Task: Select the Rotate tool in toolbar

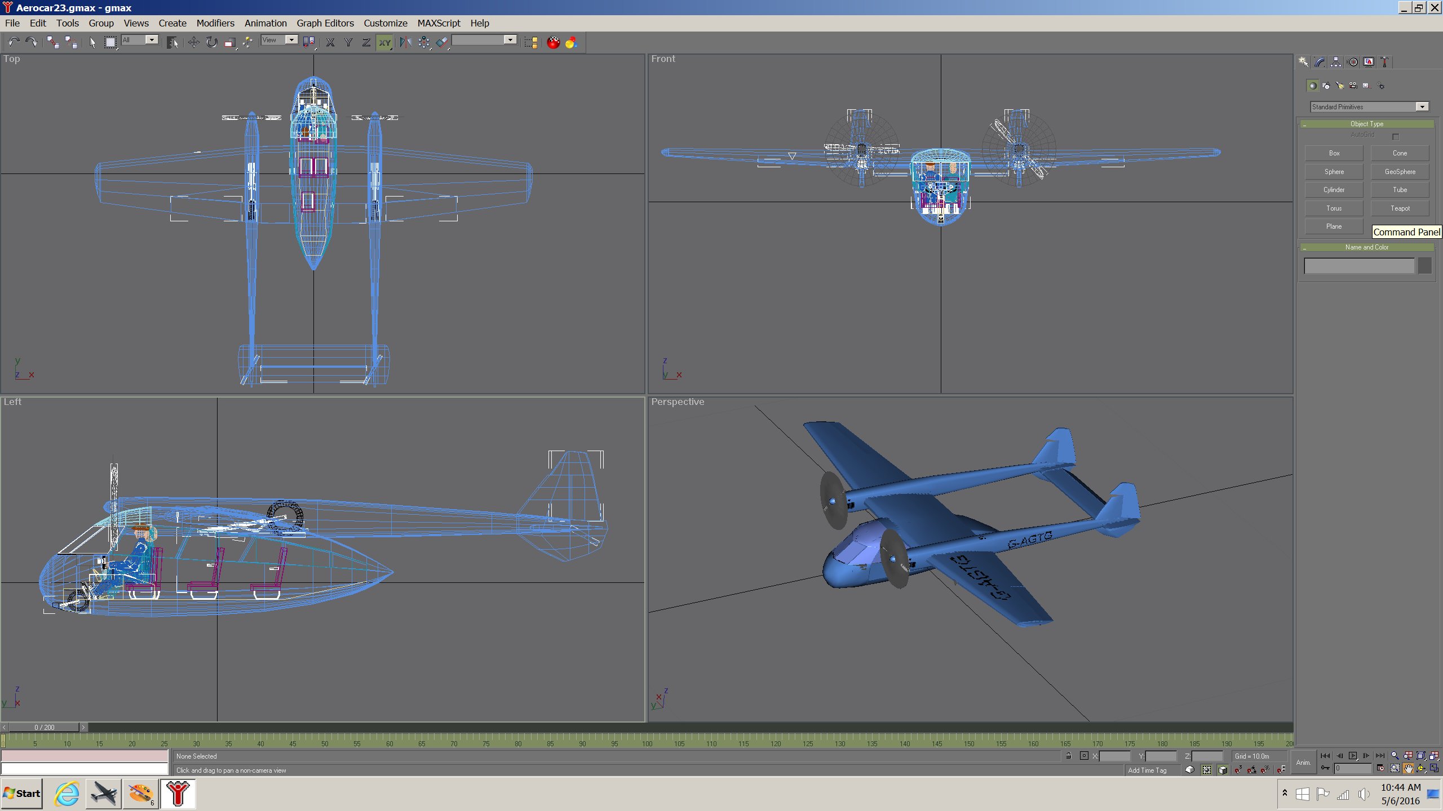Action: pos(211,42)
